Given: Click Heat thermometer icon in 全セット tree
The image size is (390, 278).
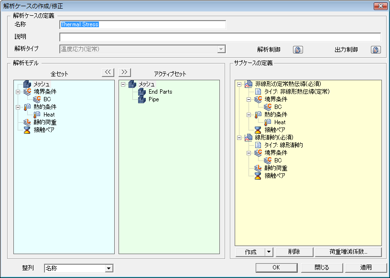Looking at the screenshot, I should 37,115.
